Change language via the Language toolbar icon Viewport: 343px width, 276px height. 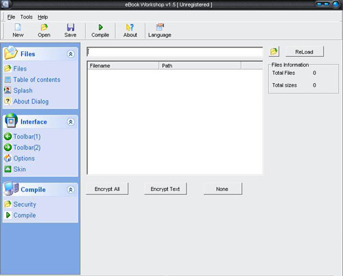pos(160,27)
